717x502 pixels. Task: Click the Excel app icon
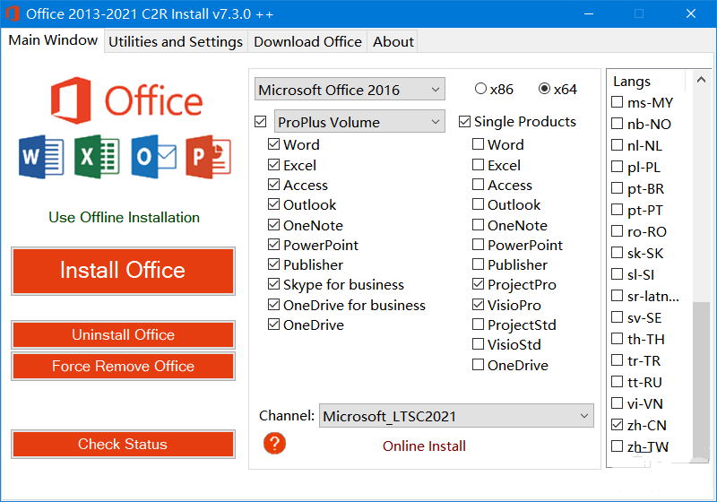click(97, 157)
